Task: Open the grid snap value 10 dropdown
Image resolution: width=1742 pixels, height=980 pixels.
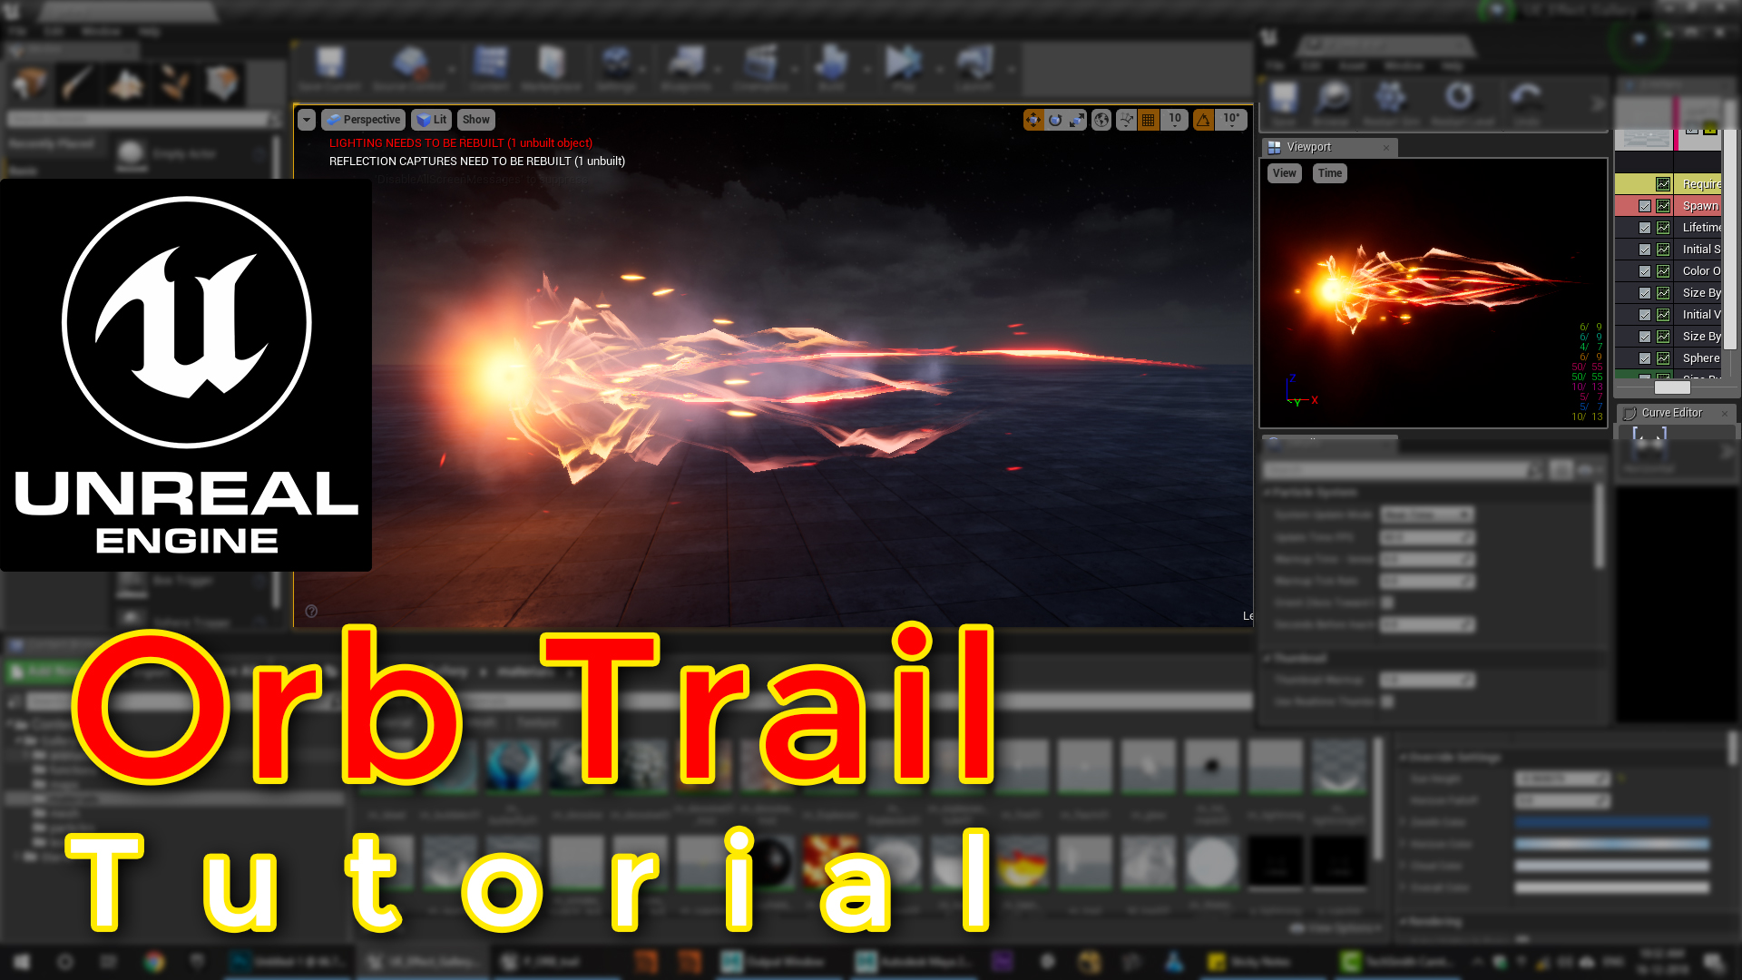Action: (1175, 120)
